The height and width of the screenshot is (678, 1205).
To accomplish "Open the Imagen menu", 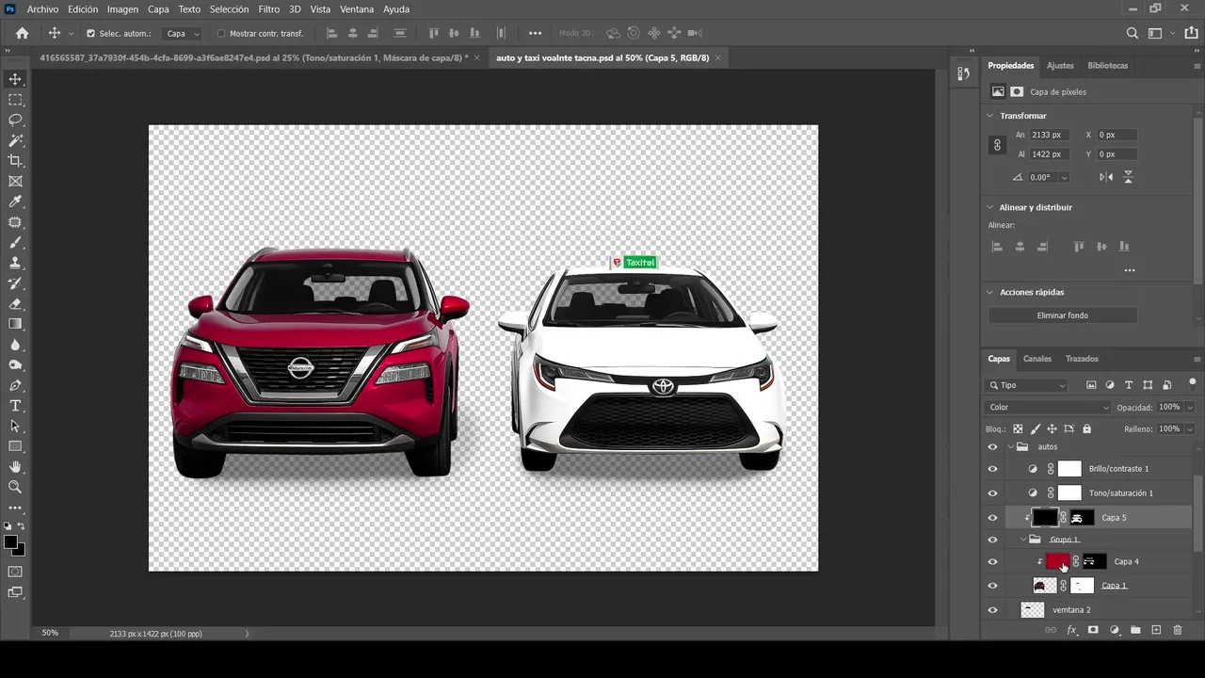I will [122, 9].
